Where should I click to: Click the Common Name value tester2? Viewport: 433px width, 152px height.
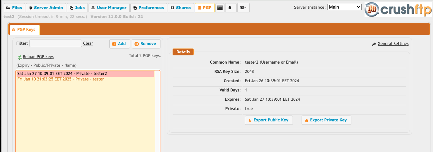pos(271,62)
